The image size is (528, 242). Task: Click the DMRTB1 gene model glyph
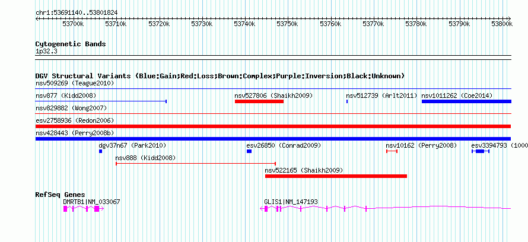pos(83,209)
